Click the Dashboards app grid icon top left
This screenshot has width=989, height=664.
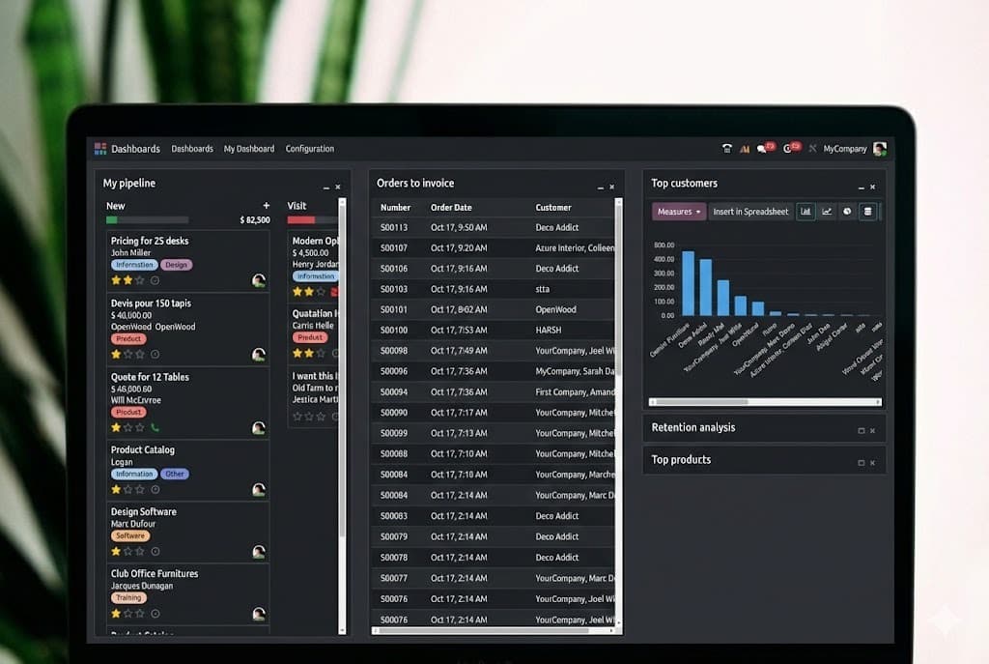pyautogui.click(x=100, y=148)
